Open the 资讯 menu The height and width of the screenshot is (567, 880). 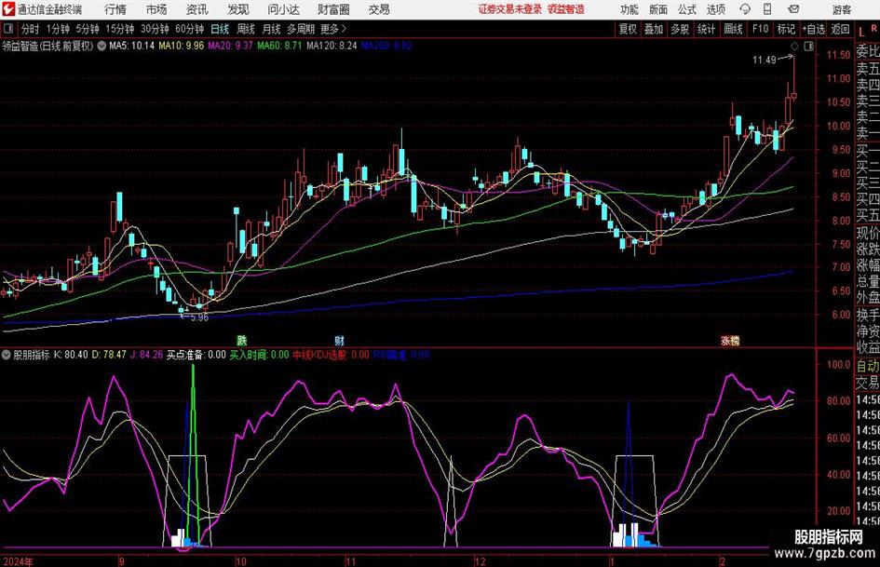pyautogui.click(x=197, y=9)
